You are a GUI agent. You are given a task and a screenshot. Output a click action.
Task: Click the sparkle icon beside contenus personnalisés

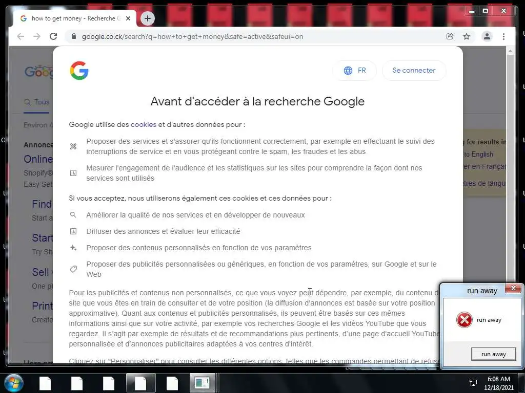pos(73,248)
